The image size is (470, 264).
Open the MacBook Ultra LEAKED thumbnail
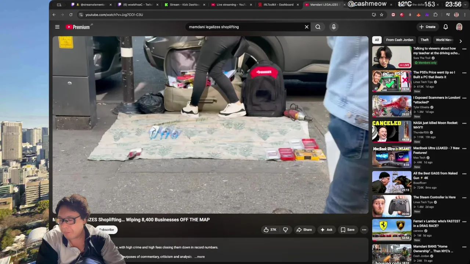coord(392,157)
